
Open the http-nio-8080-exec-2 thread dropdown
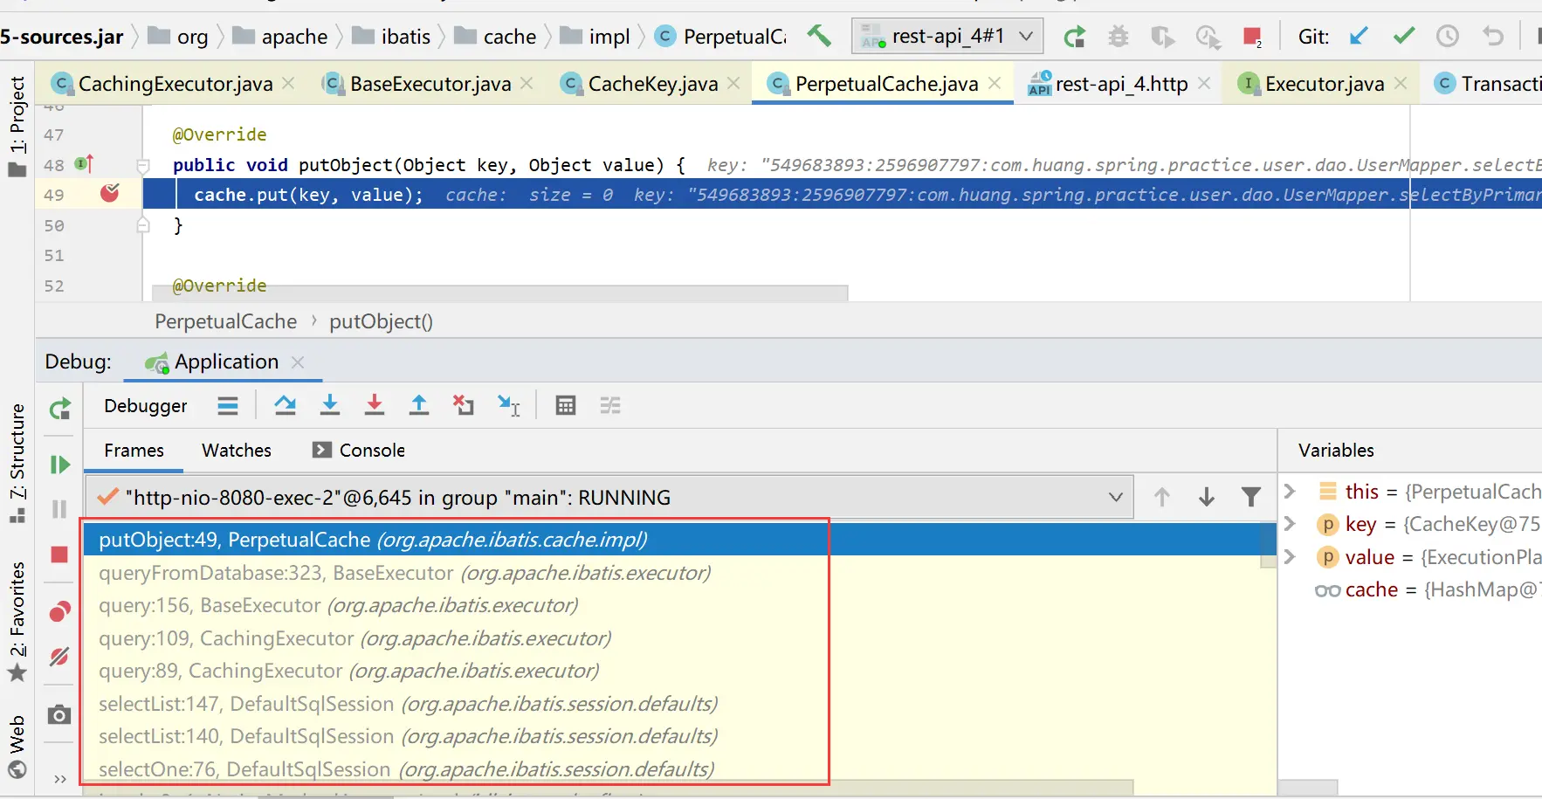point(609,497)
